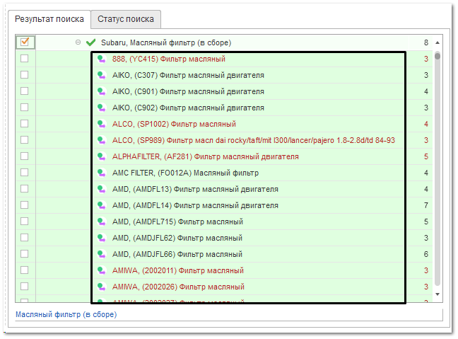Viewport: 458px width, 339px height.
Task: Click the analog icon for AMC FILTER (FO012A)
Action: (x=101, y=173)
